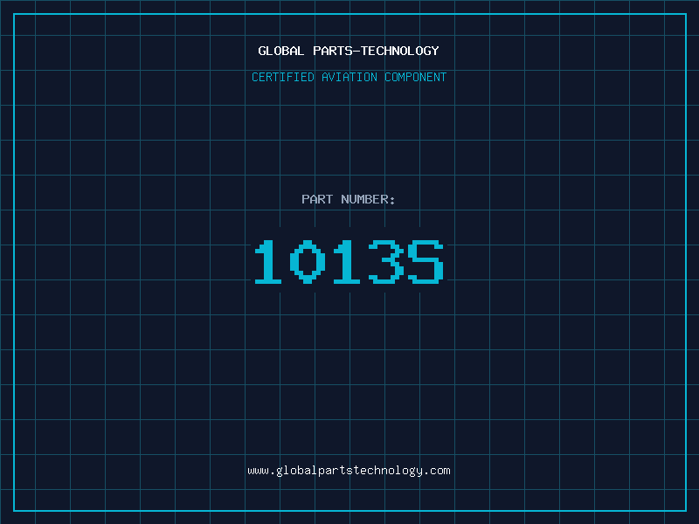Click the 1 right before the 3
The width and height of the screenshot is (699, 524).
(x=346, y=261)
